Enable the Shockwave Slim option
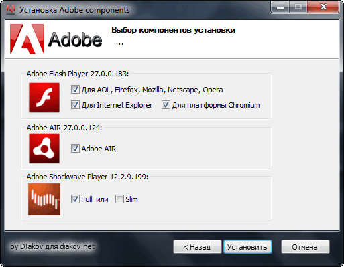The image size is (344, 267). pos(119,199)
